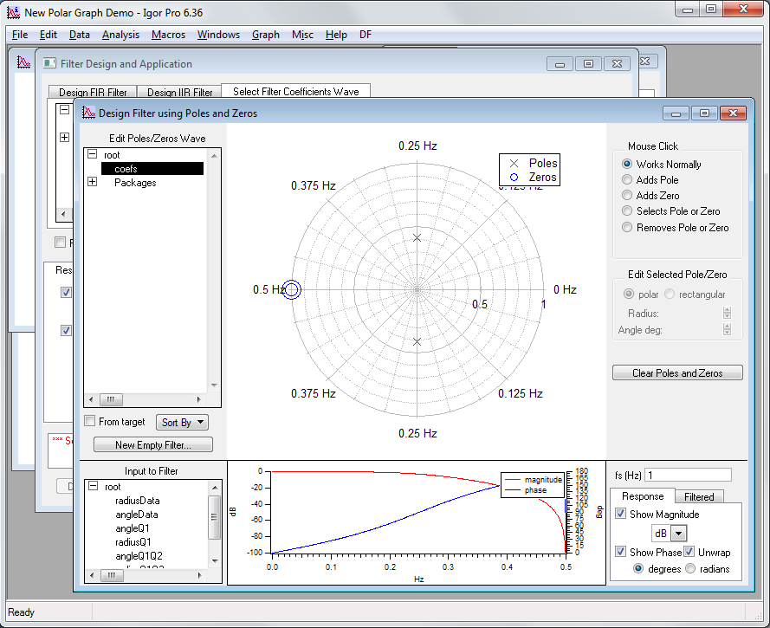Click the panel icon on the Filter Design titlebar
Viewport: 770px width, 628px height.
[49, 64]
